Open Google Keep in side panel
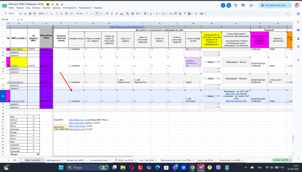302x172 pixels. (x=298, y=22)
